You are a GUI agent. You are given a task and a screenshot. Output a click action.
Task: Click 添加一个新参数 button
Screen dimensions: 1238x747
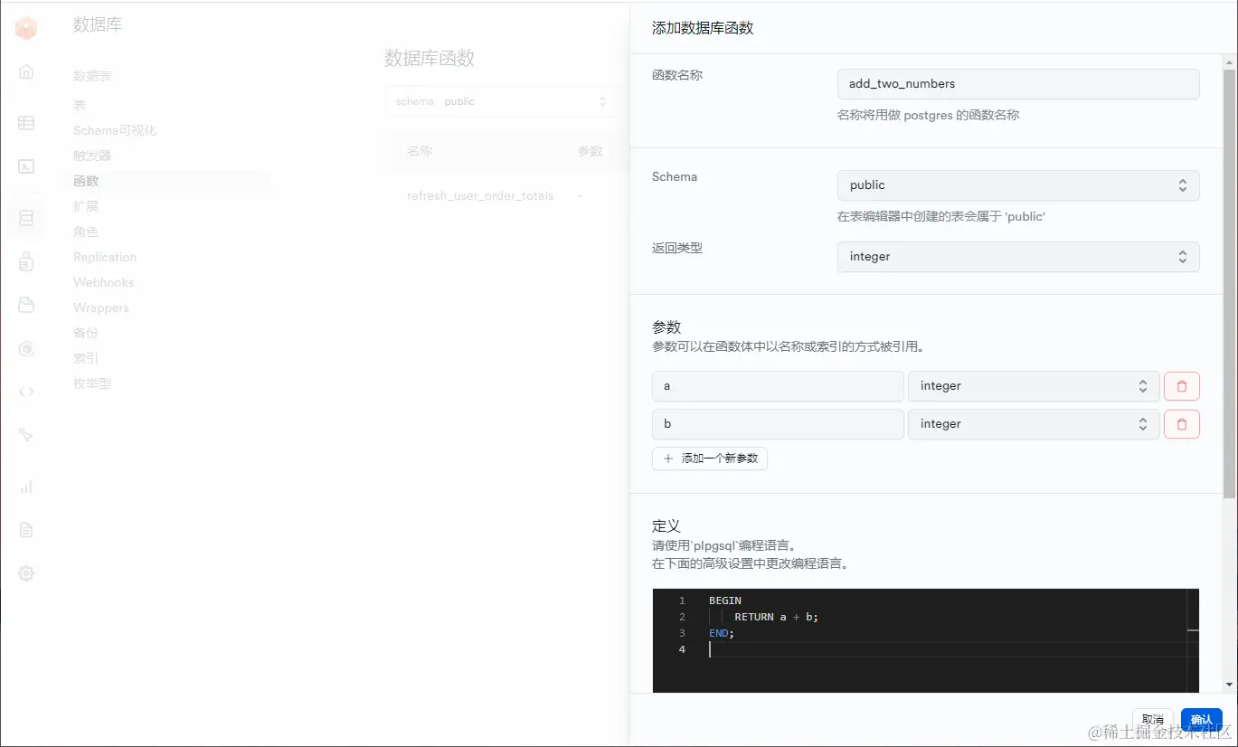(710, 459)
